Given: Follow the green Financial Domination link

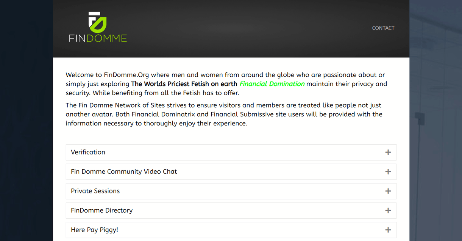Looking at the screenshot, I should 272,84.
